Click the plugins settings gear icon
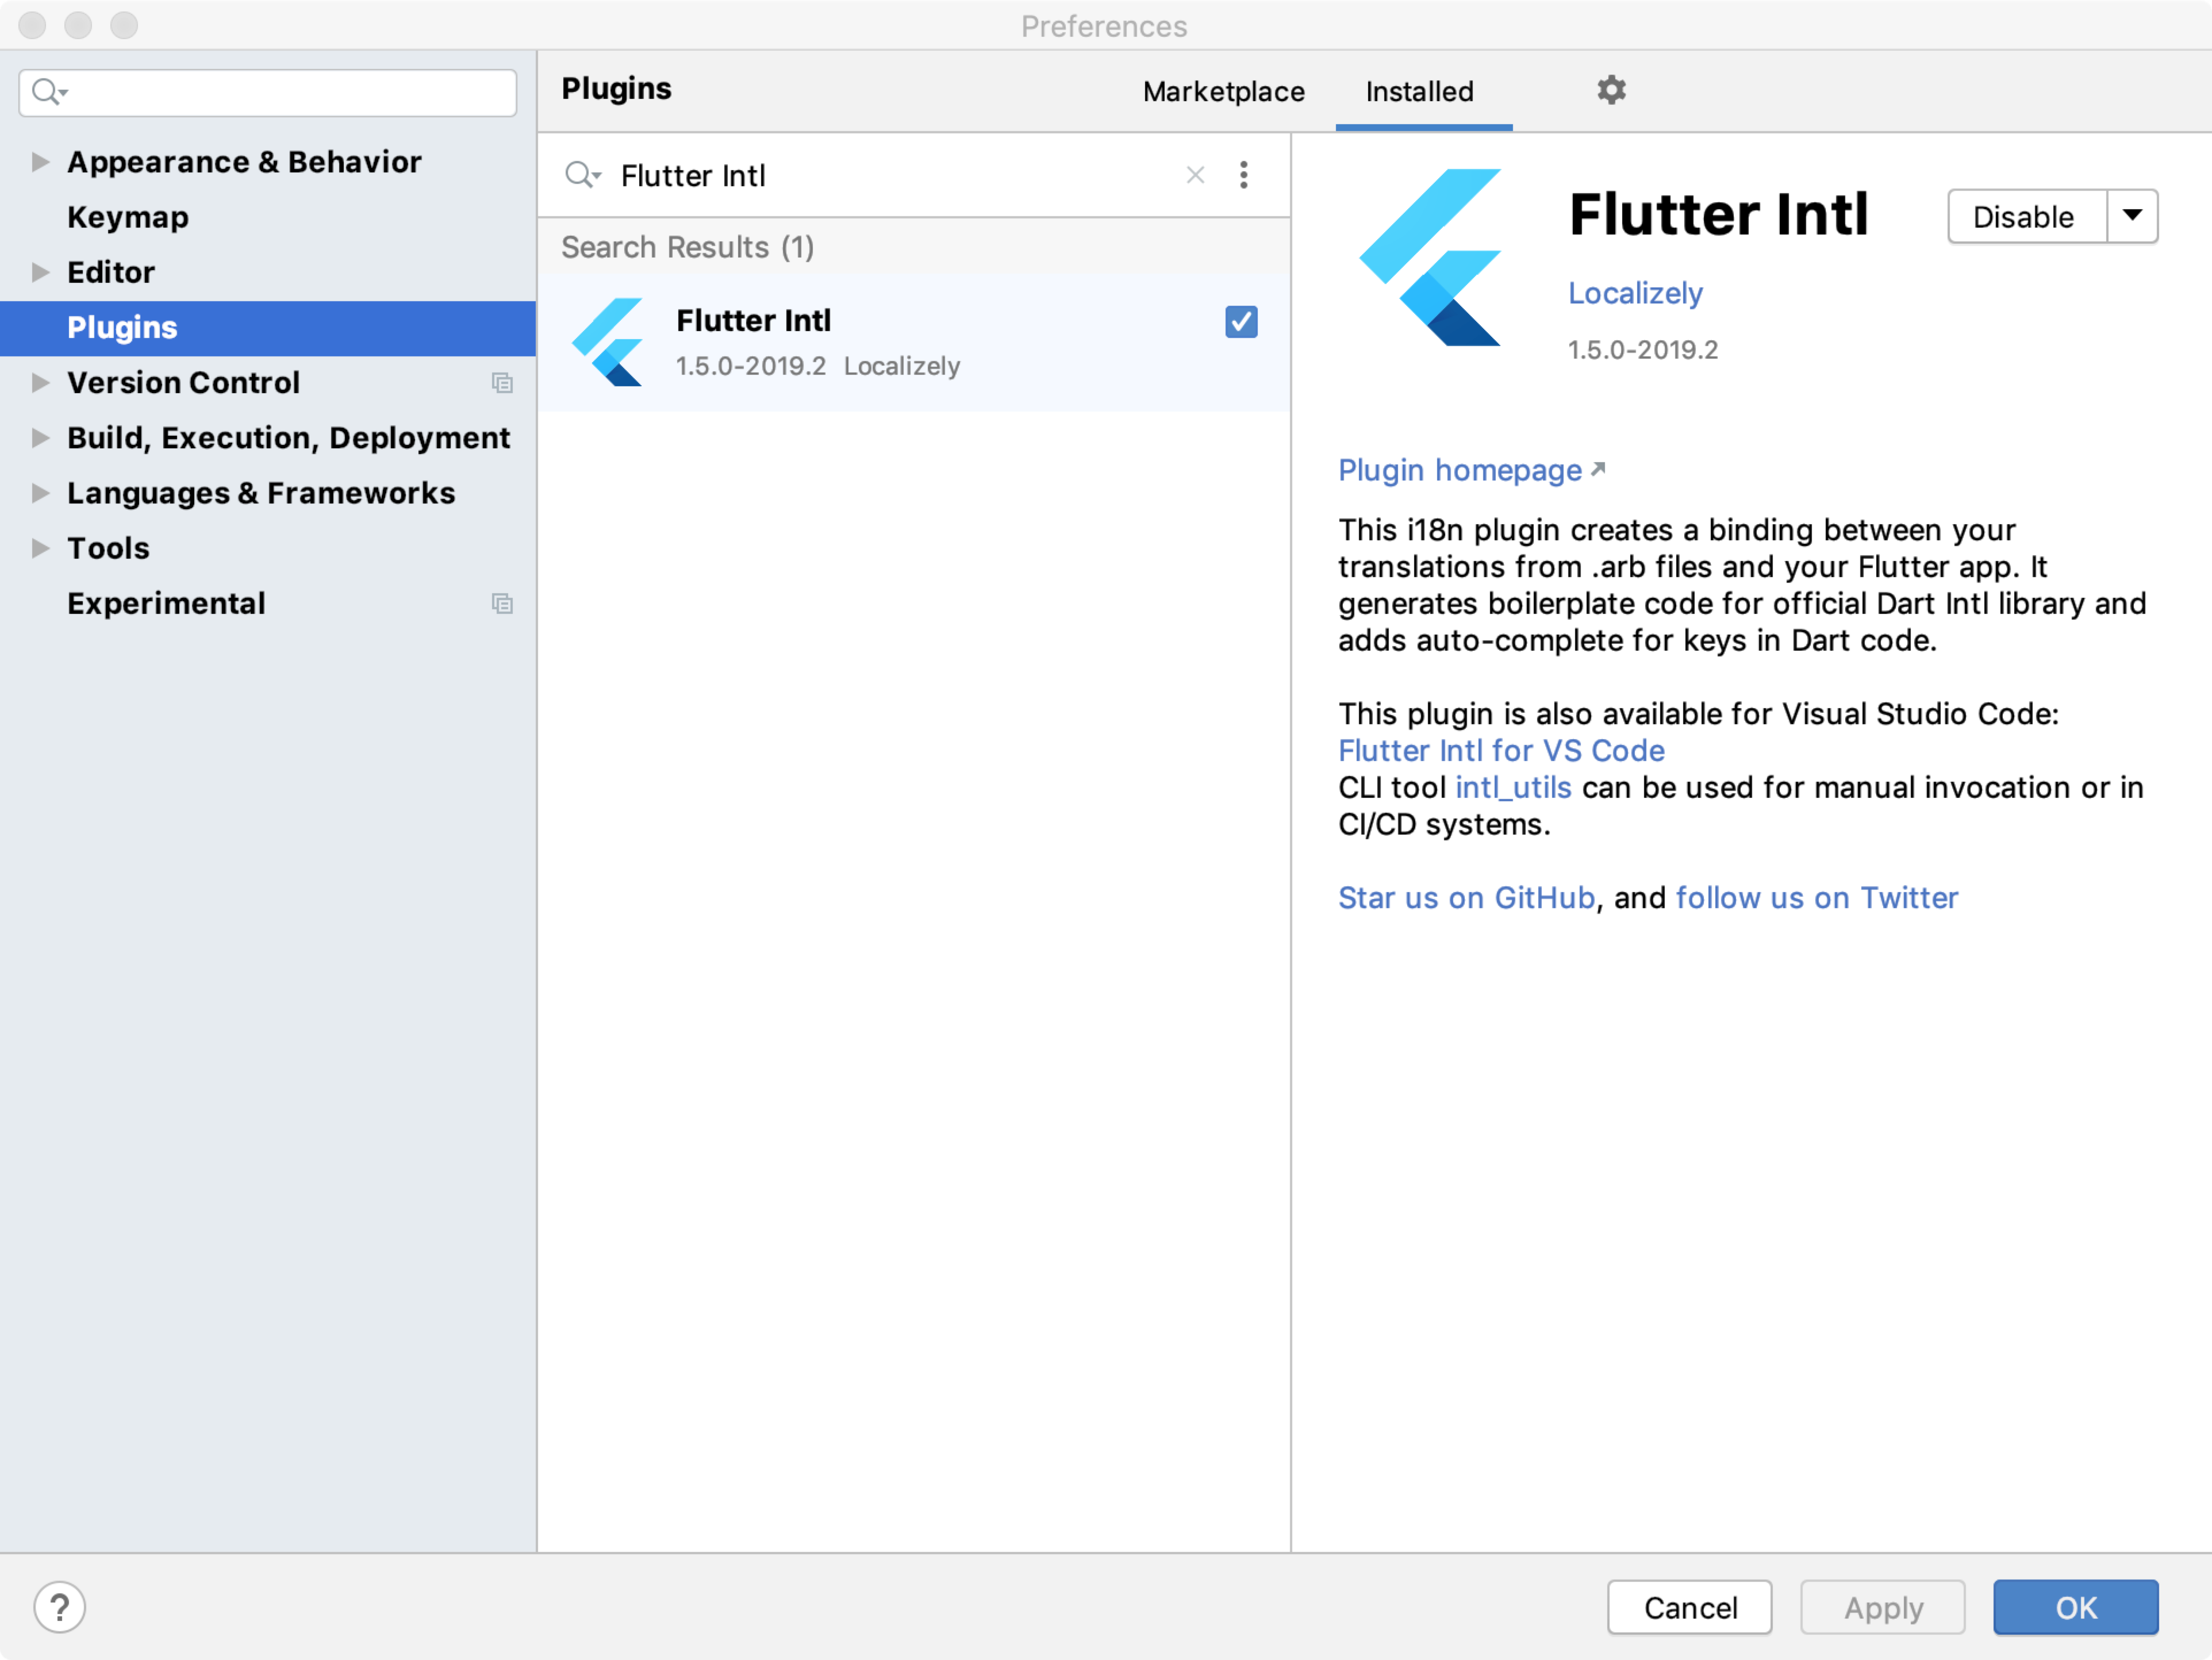The width and height of the screenshot is (2212, 1660). coord(1611,90)
